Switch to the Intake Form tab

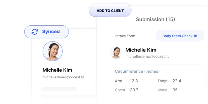click(x=125, y=36)
